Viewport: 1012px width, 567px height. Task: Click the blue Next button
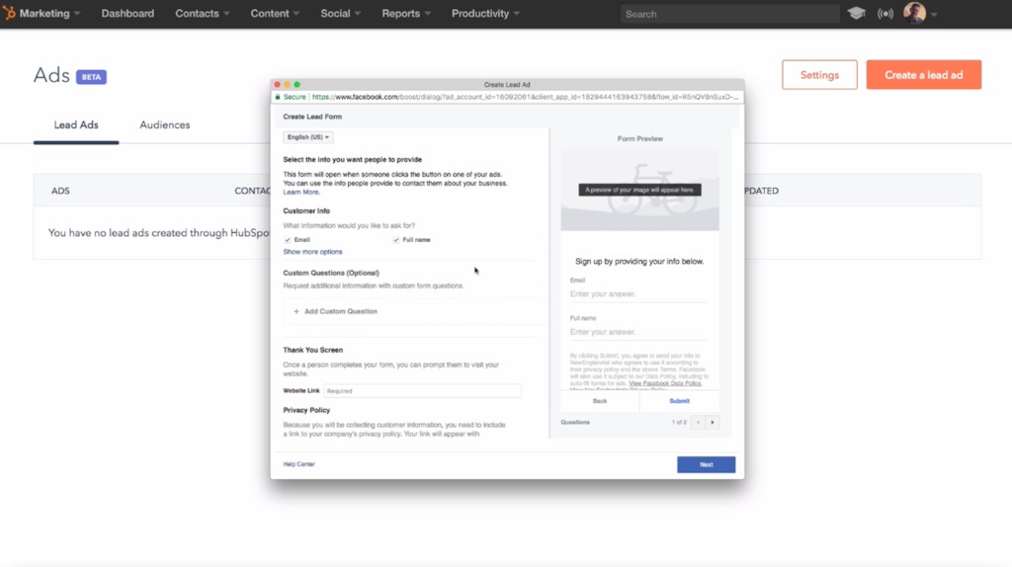(x=706, y=464)
